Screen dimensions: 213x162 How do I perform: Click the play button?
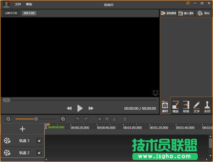coord(80,108)
